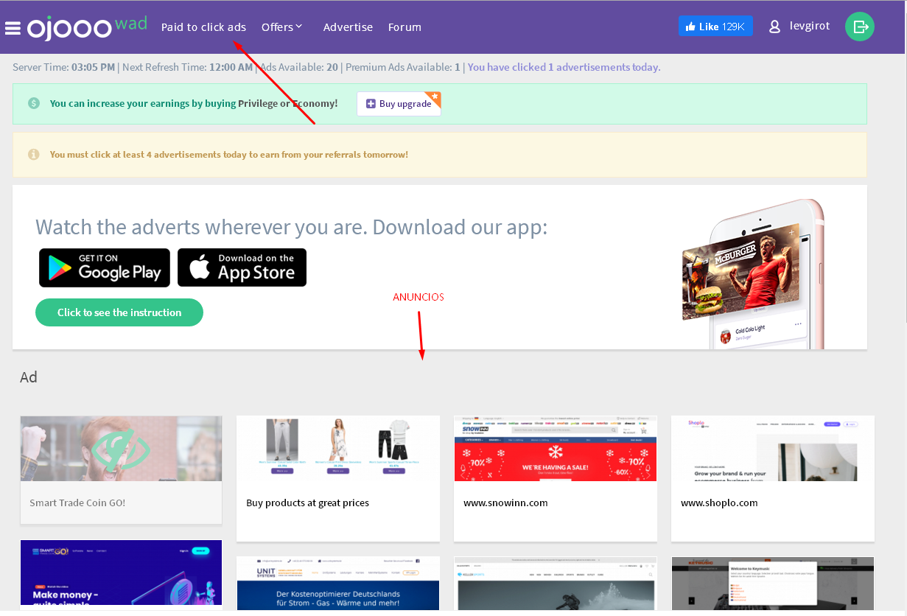Open the Unit Systems Strom Gas ad
The width and height of the screenshot is (907, 616).
(x=338, y=584)
